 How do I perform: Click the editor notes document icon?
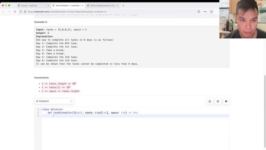coord(209,101)
